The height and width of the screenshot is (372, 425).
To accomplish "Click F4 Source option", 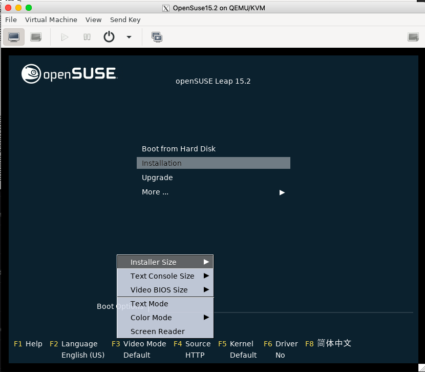I will pyautogui.click(x=192, y=344).
